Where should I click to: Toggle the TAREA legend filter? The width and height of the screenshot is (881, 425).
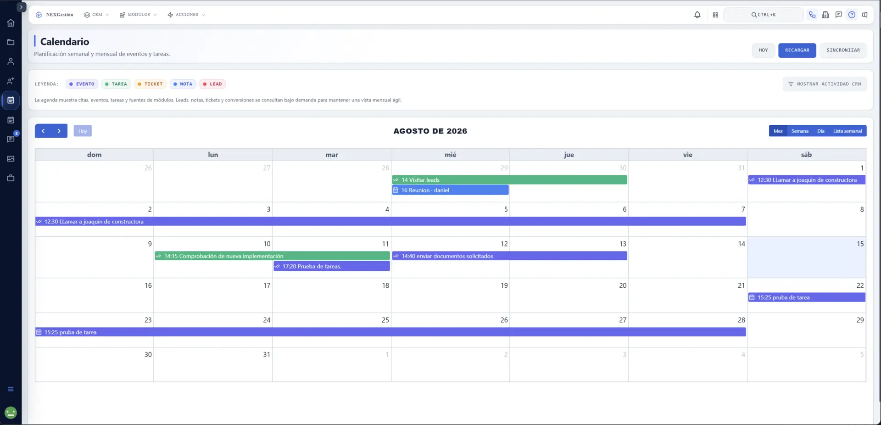[x=116, y=84]
